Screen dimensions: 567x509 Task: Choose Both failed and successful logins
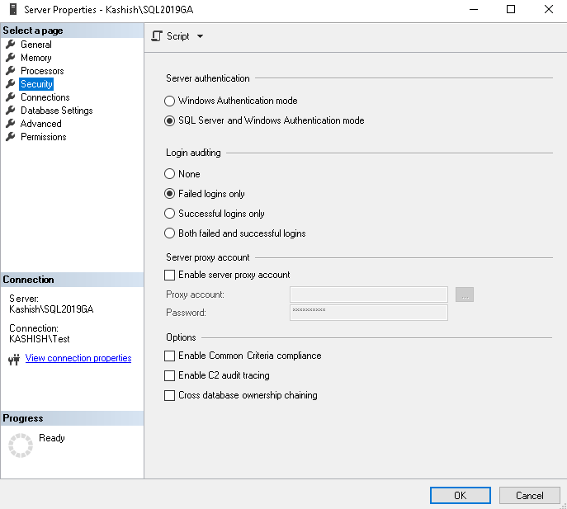click(x=170, y=233)
